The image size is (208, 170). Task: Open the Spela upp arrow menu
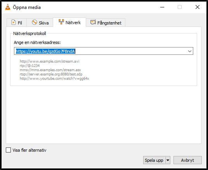pos(168,160)
